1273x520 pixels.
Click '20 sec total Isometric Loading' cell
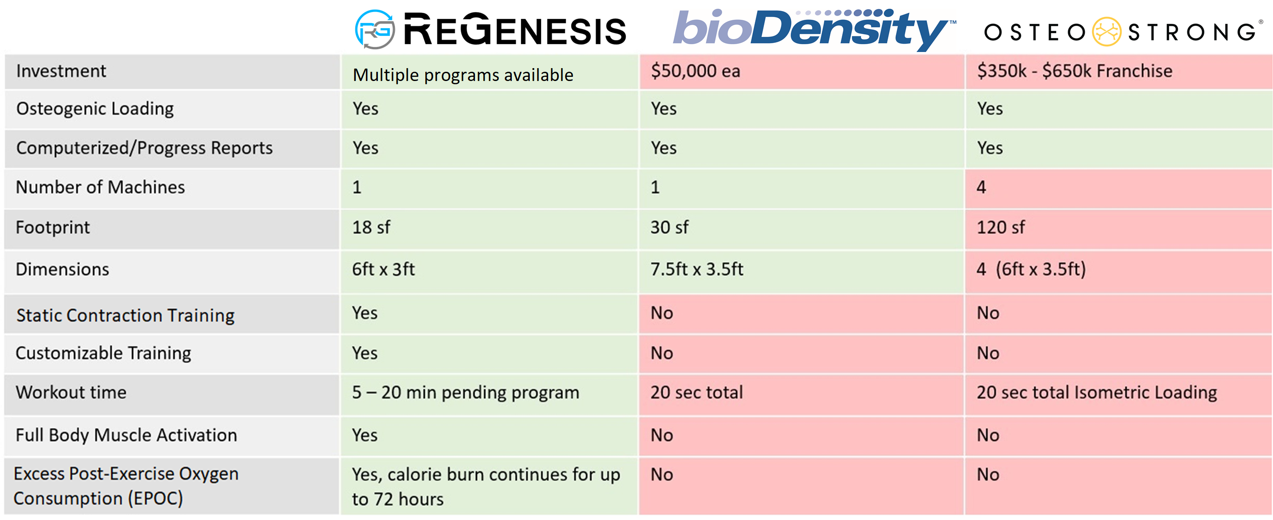(x=1097, y=393)
